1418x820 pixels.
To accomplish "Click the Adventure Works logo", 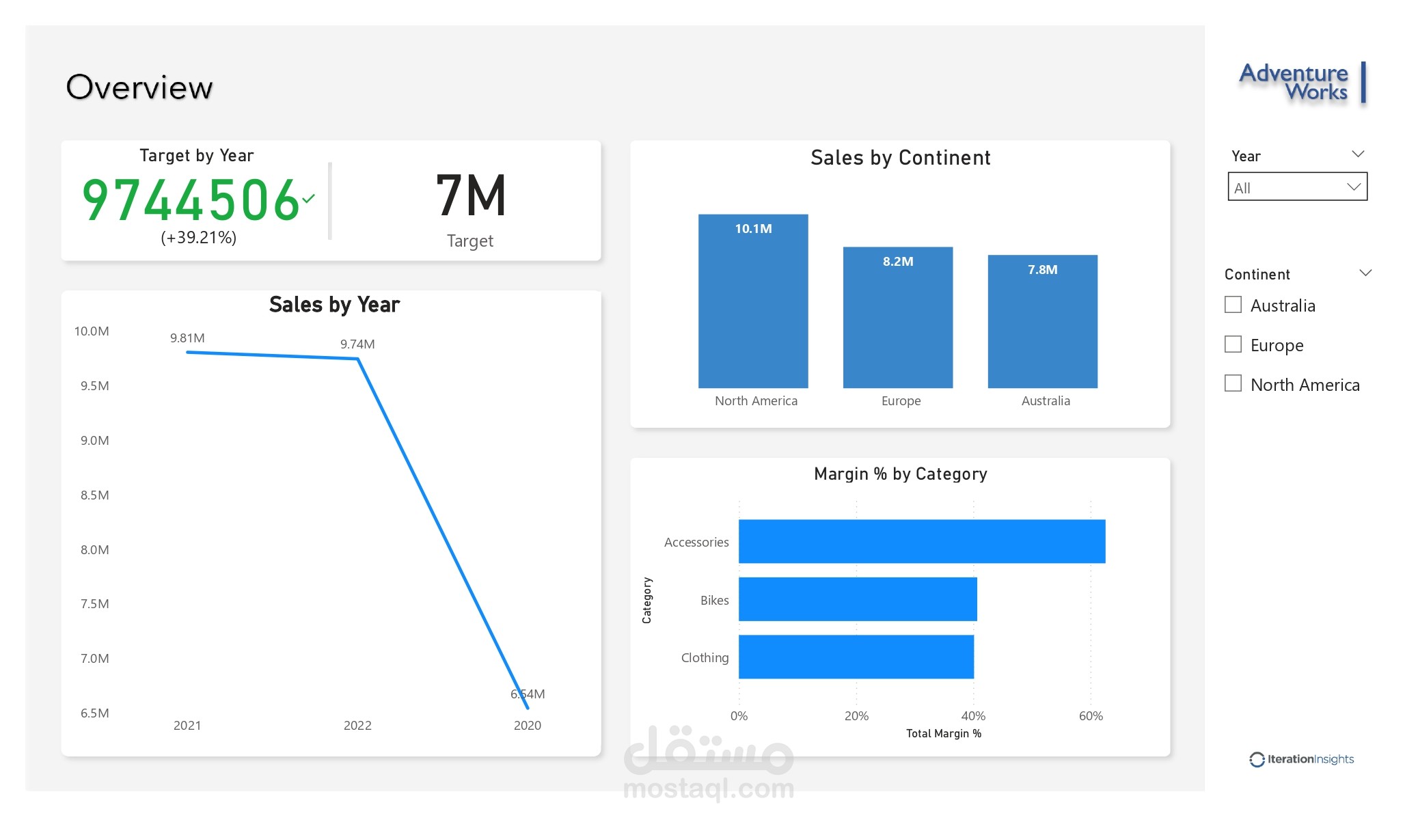I will pos(1295,82).
